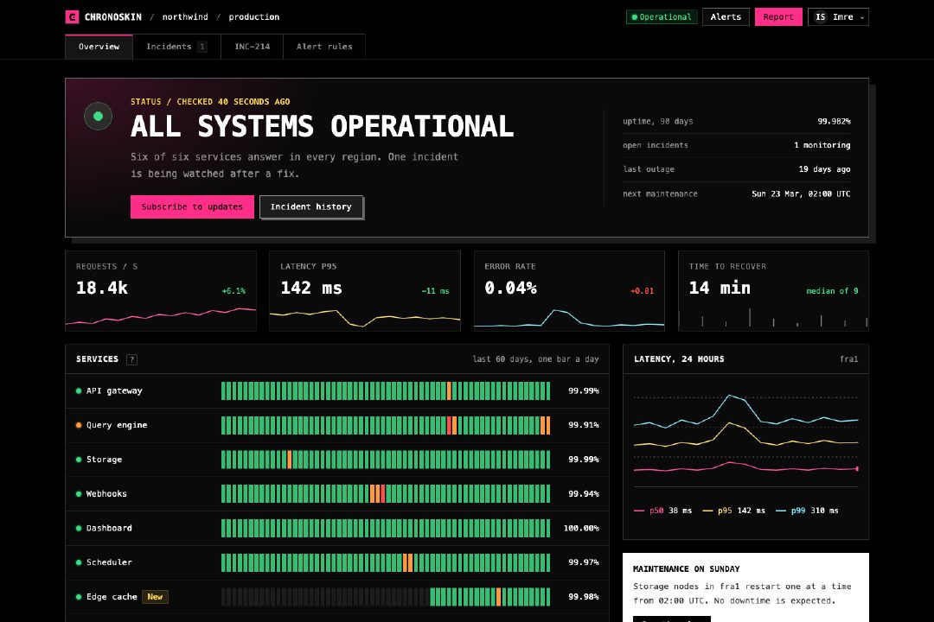Open the Requests / s metric card
This screenshot has width=934, height=622.
click(x=161, y=291)
